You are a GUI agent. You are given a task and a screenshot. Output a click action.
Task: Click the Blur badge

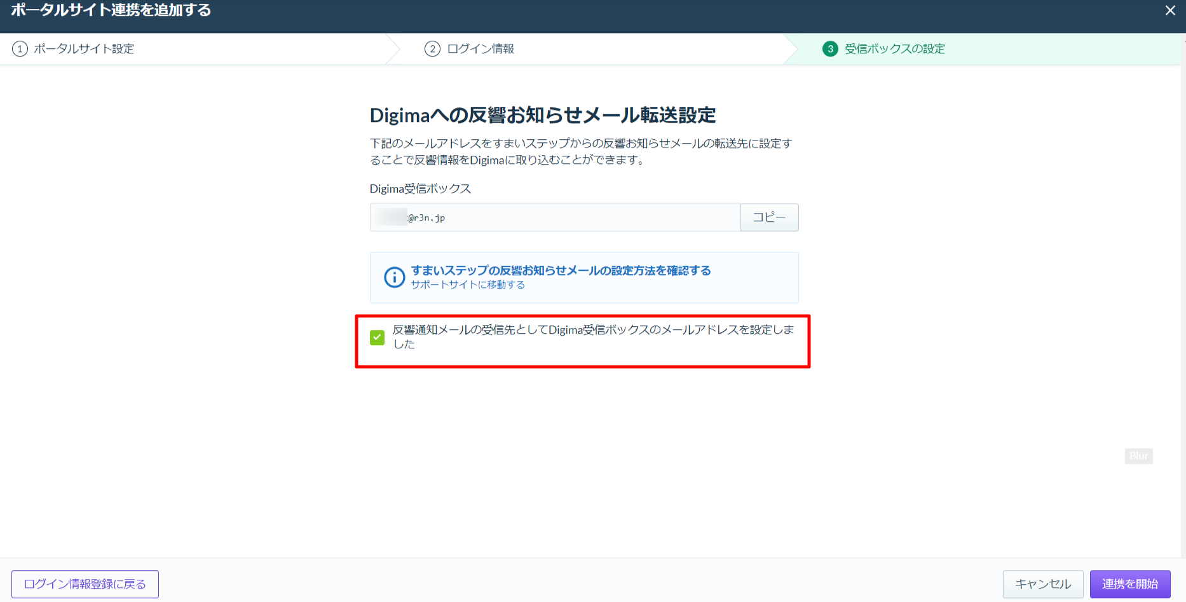1138,456
